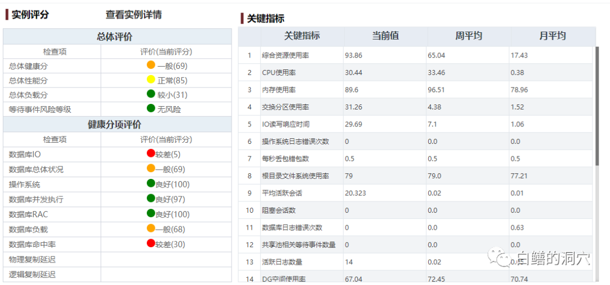Click row number 9 in indicators table

(250, 193)
